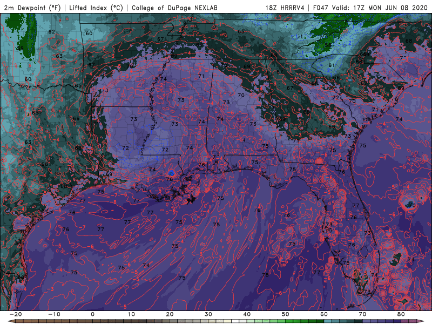Click the 'F047' forecast hour label

click(321, 8)
